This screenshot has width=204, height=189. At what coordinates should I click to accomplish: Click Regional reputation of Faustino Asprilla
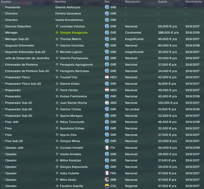(131, 186)
